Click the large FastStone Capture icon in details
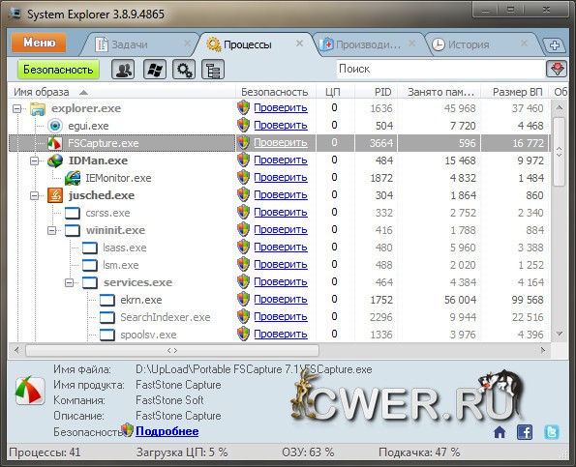Viewport: 576px width, 467px height. coord(30,391)
